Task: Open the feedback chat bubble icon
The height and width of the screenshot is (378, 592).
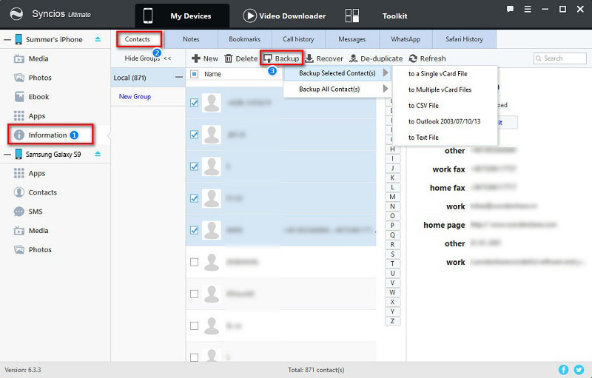Action: [510, 9]
